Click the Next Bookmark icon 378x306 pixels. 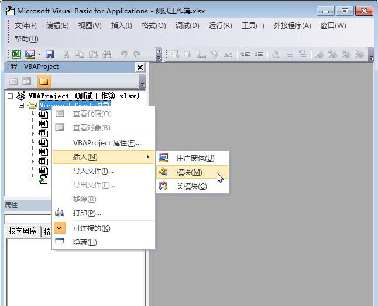[x=333, y=55]
